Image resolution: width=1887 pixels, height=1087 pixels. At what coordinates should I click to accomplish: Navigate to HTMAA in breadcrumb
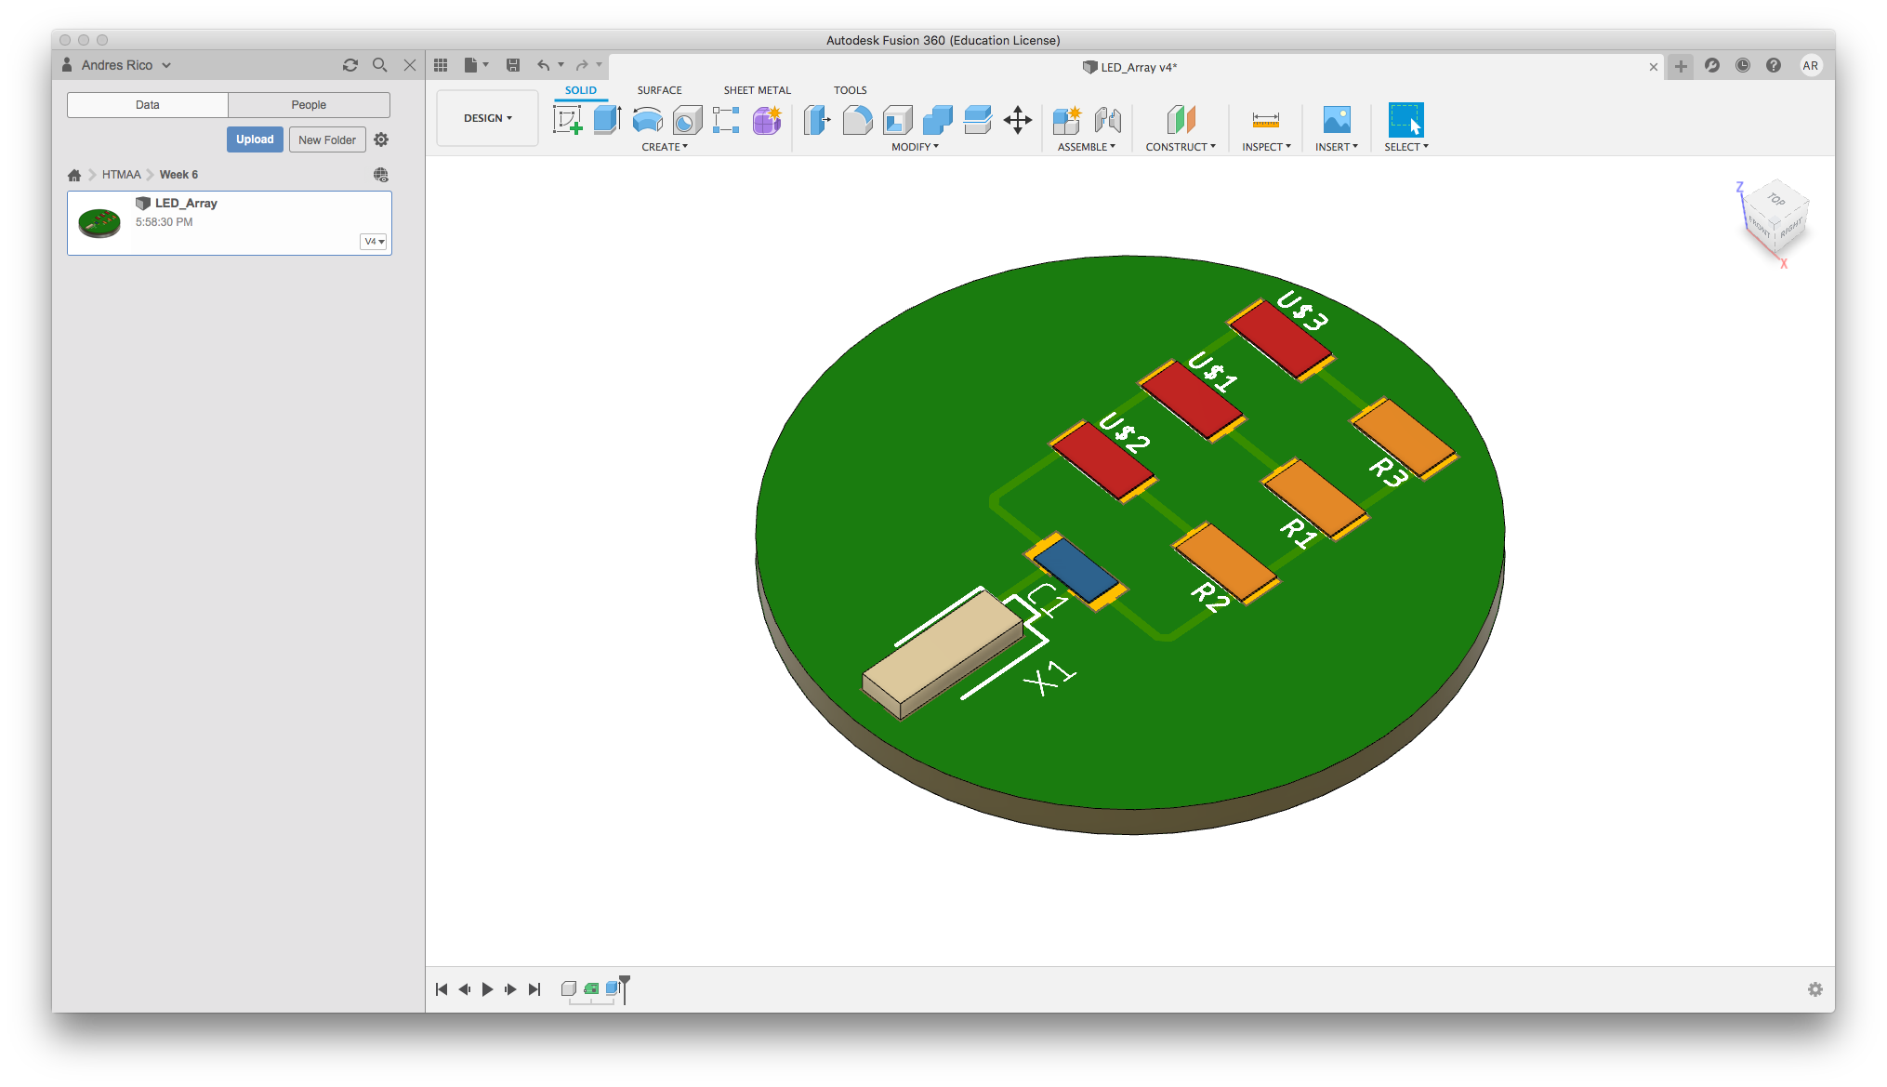(x=121, y=175)
